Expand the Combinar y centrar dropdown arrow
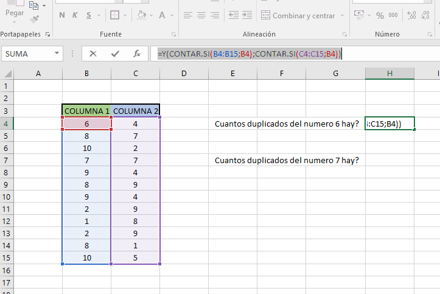 pyautogui.click(x=341, y=16)
